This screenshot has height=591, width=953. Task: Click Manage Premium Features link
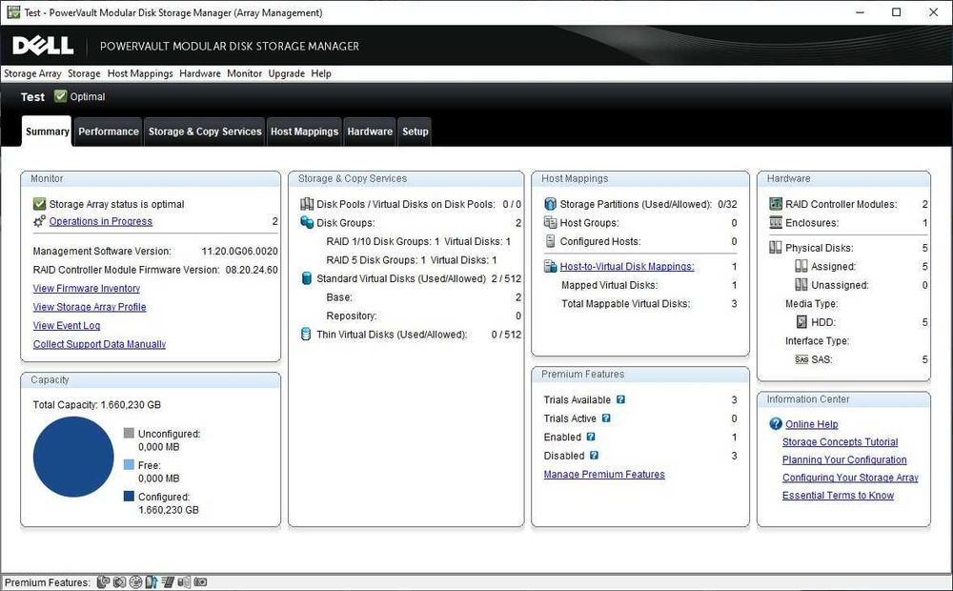(604, 475)
